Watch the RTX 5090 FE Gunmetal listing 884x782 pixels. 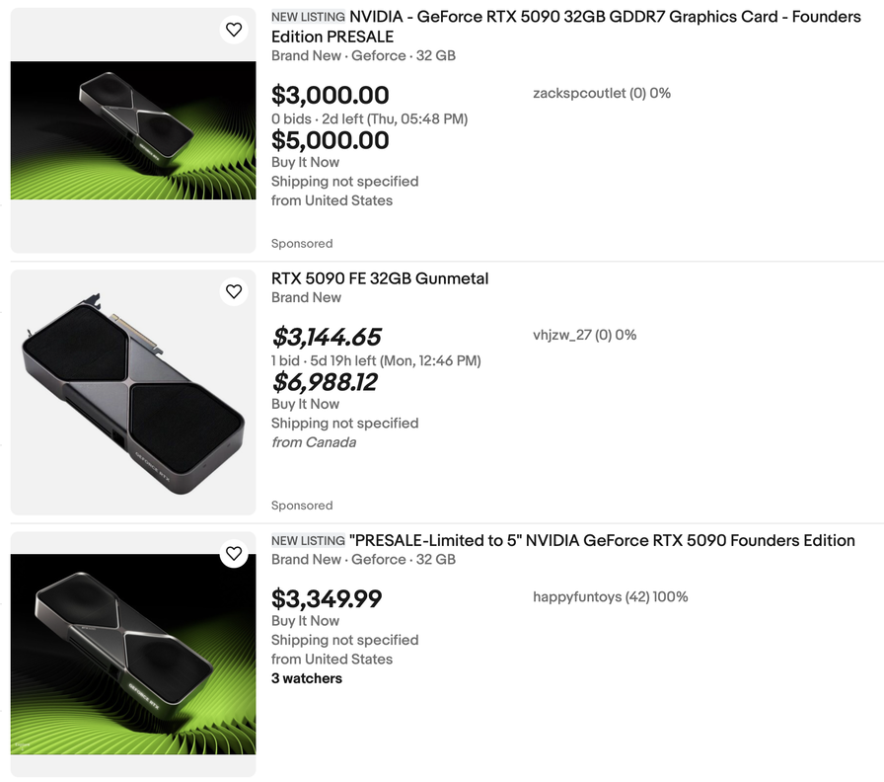point(234,291)
